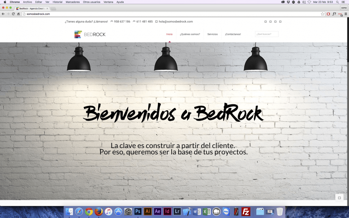Click the Creative Cloud menu bar icon

click(283, 2)
